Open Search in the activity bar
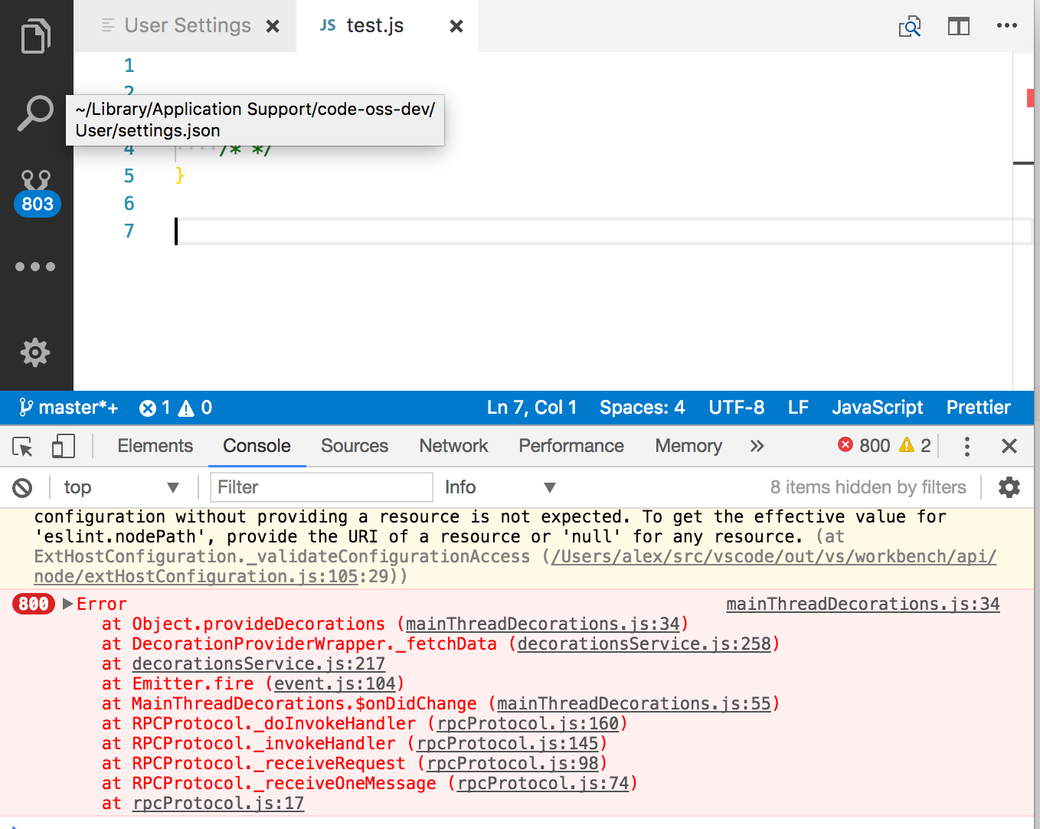 (36, 113)
